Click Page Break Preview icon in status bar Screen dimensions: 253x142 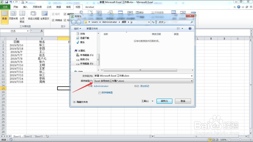pos(217,140)
